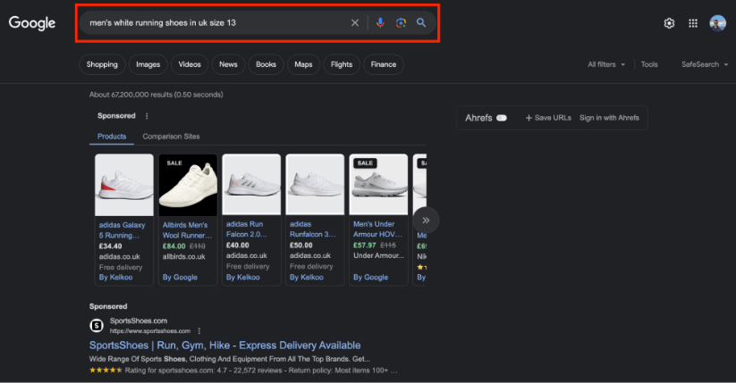Expand the All filters dropdown

click(x=606, y=64)
